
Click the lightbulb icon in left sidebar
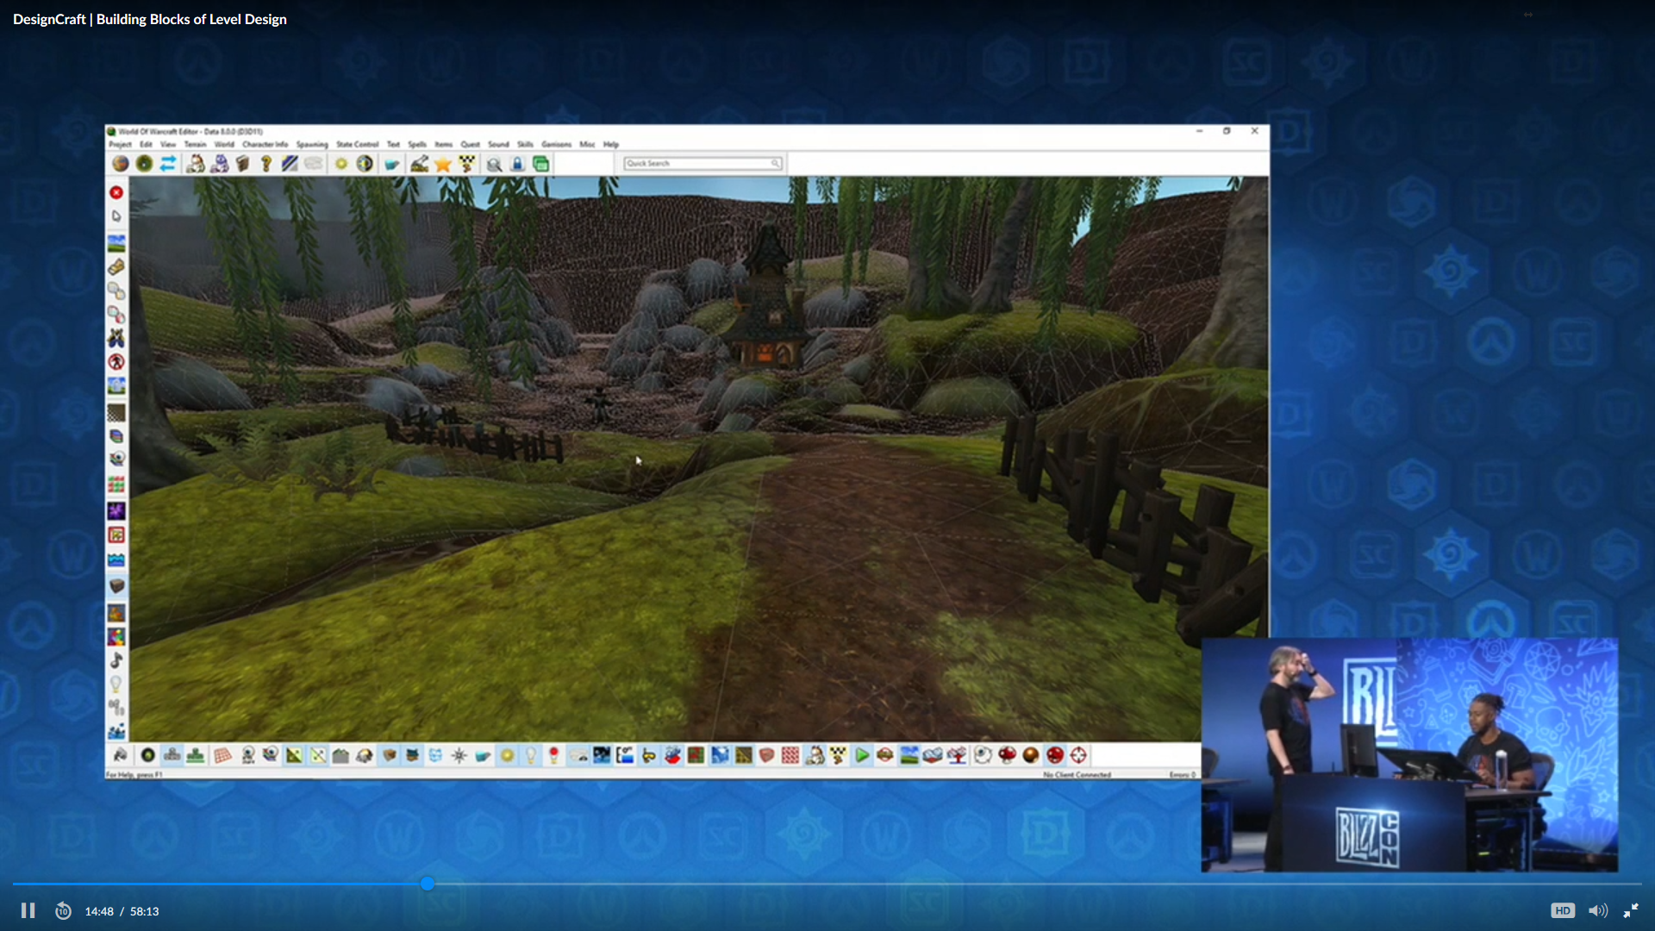116,684
